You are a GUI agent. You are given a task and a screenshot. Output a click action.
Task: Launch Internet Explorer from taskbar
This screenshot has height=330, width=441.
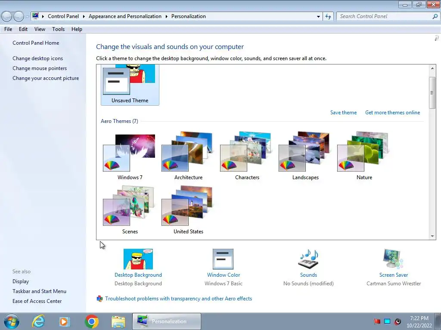pyautogui.click(x=38, y=321)
